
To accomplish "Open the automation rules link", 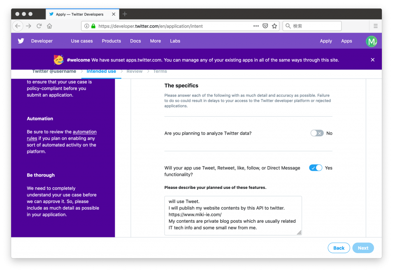I will tap(84, 132).
